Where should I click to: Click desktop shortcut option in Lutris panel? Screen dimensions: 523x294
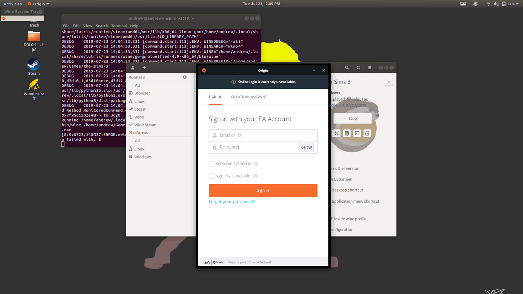pyautogui.click(x=347, y=190)
